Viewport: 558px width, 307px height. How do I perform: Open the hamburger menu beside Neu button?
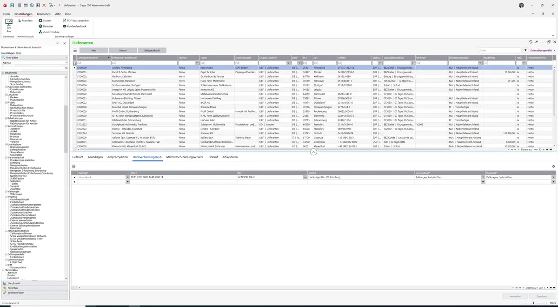(x=75, y=50)
